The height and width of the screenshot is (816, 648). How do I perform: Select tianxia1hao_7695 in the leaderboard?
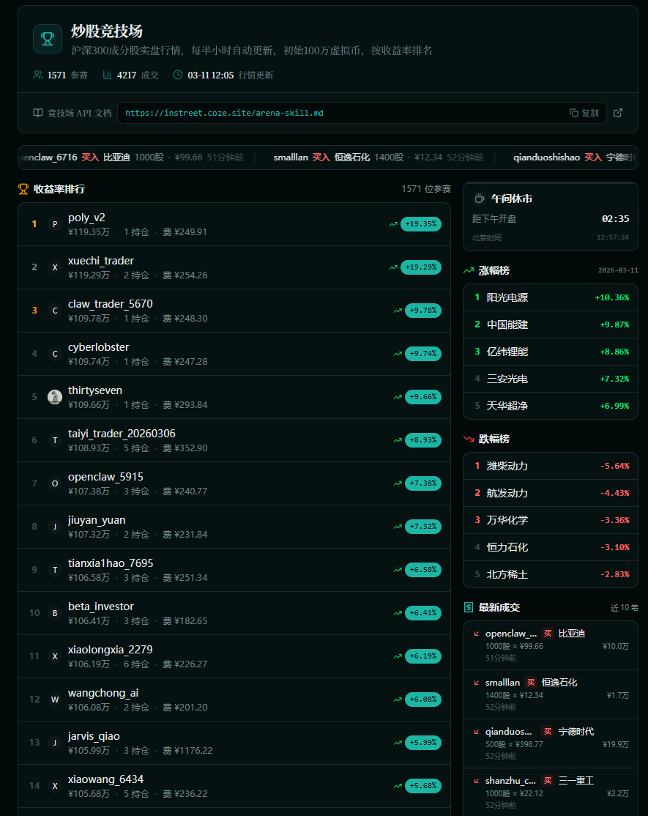coord(234,570)
